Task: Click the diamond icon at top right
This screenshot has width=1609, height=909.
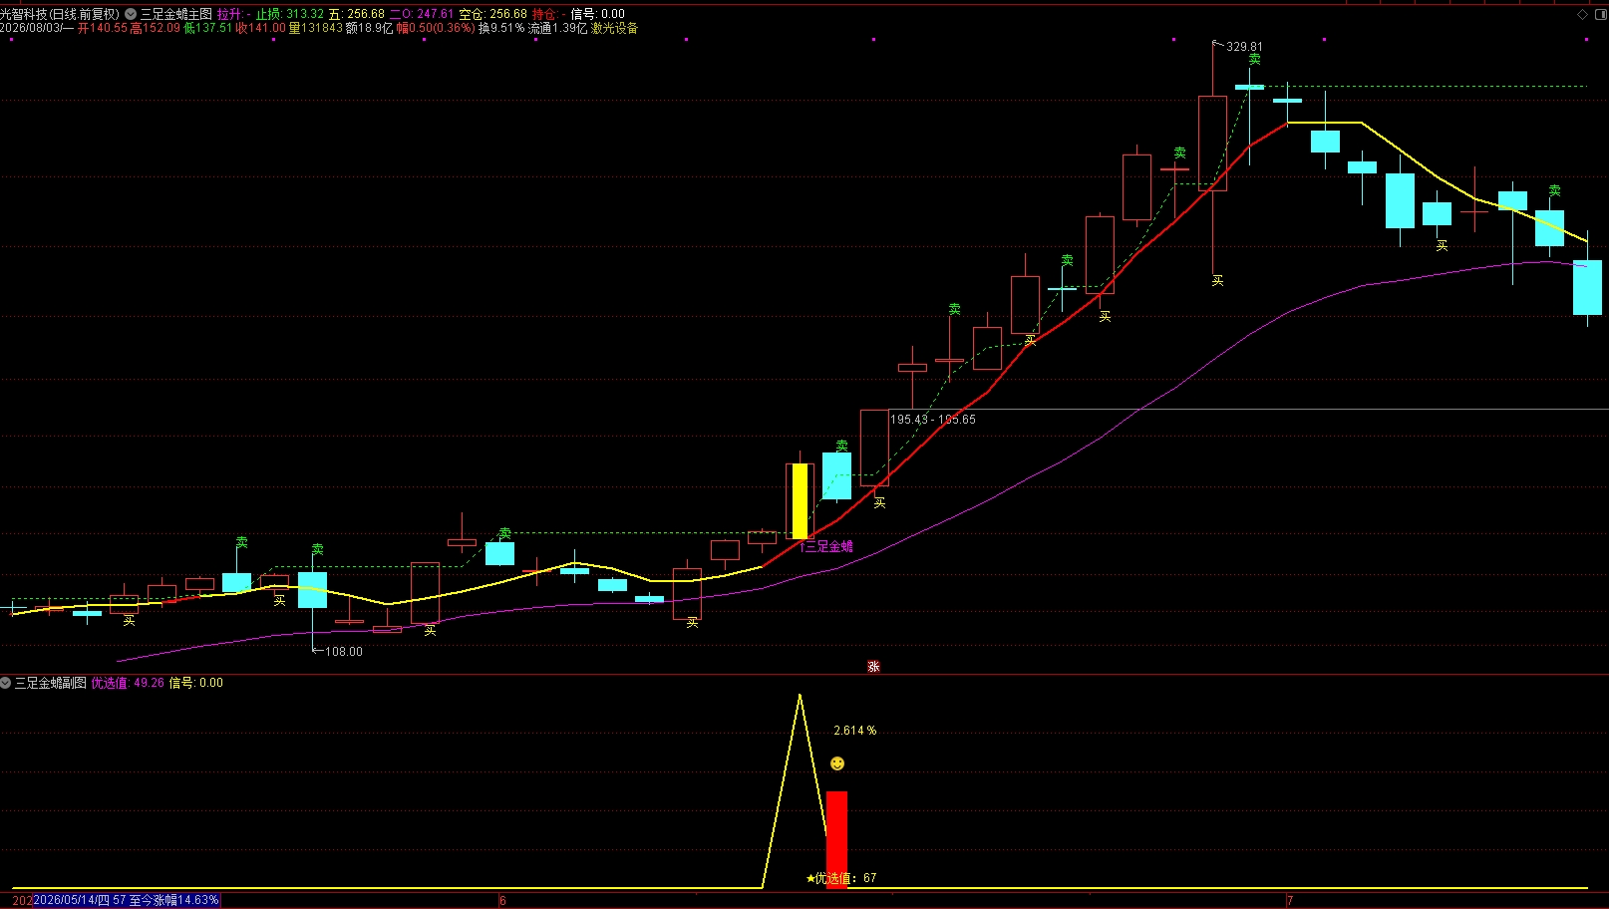Action: [x=1582, y=14]
